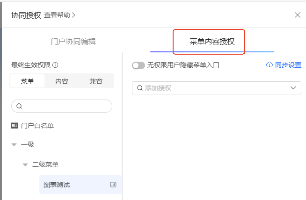Viewport: 306px width, 200px height.
Task: Toggle 无权限用户隐藏菜单入口 switch
Action: pyautogui.click(x=138, y=65)
